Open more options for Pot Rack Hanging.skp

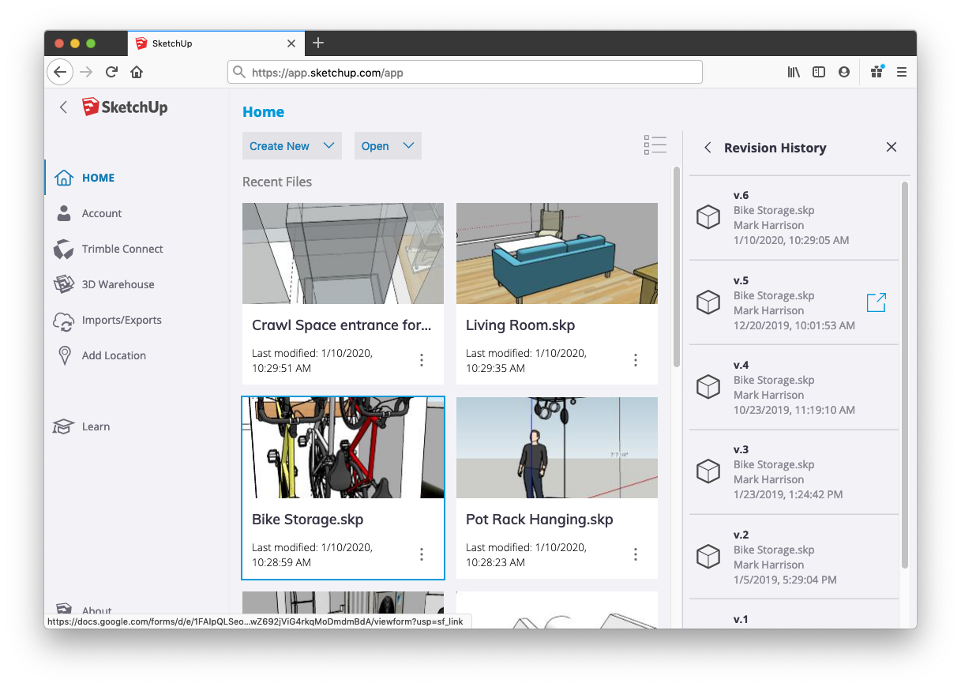tap(636, 554)
